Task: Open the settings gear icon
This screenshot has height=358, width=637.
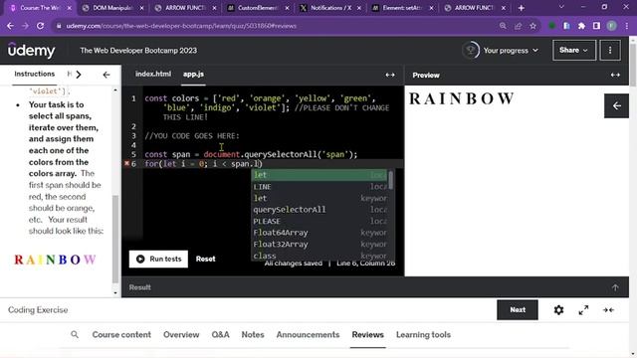Action: (559, 310)
